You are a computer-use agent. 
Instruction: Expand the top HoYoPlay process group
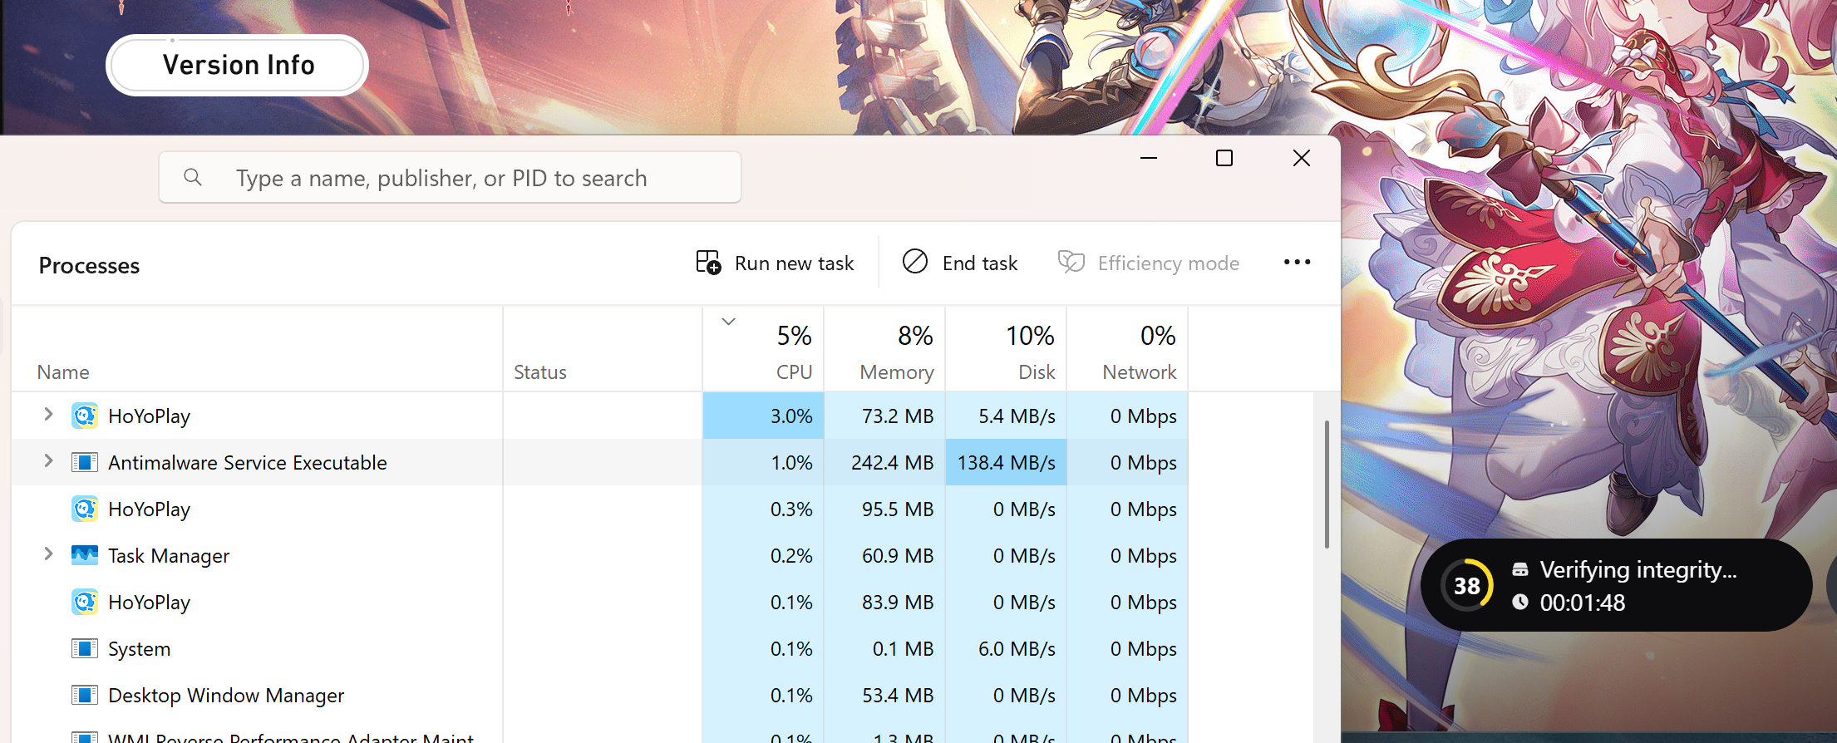[48, 415]
